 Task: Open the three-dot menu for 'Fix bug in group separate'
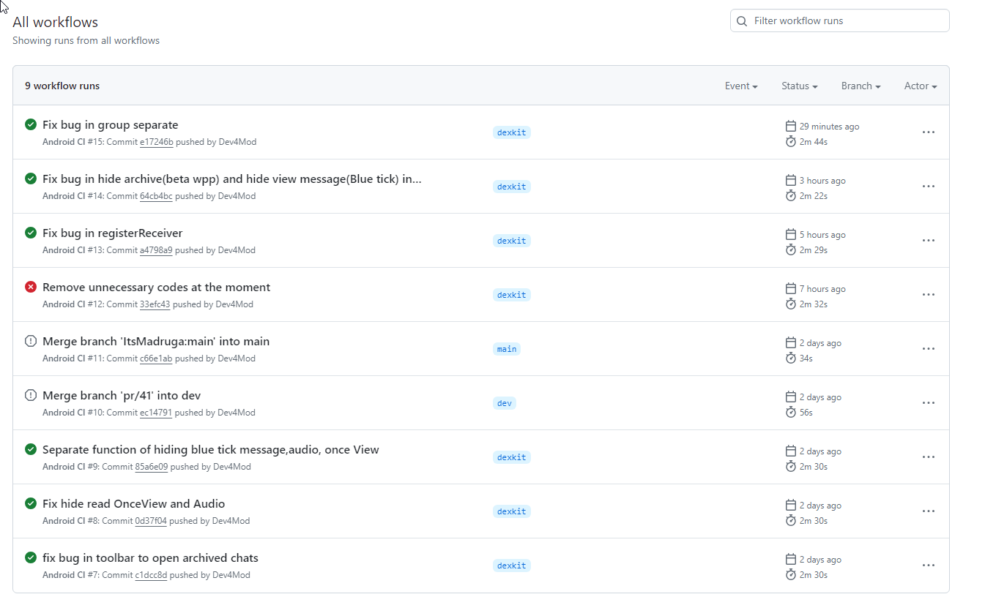(x=928, y=132)
